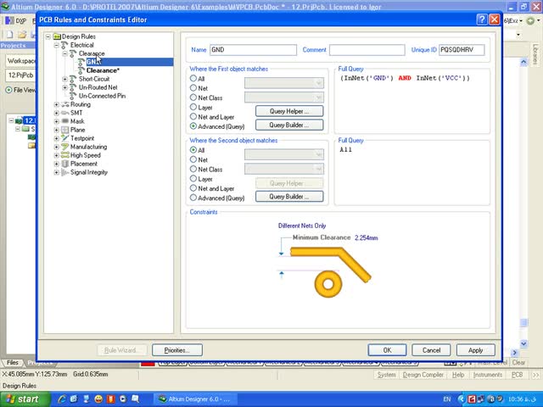
Task: Click the DXP menu icon in Altium window
Action: point(9,20)
